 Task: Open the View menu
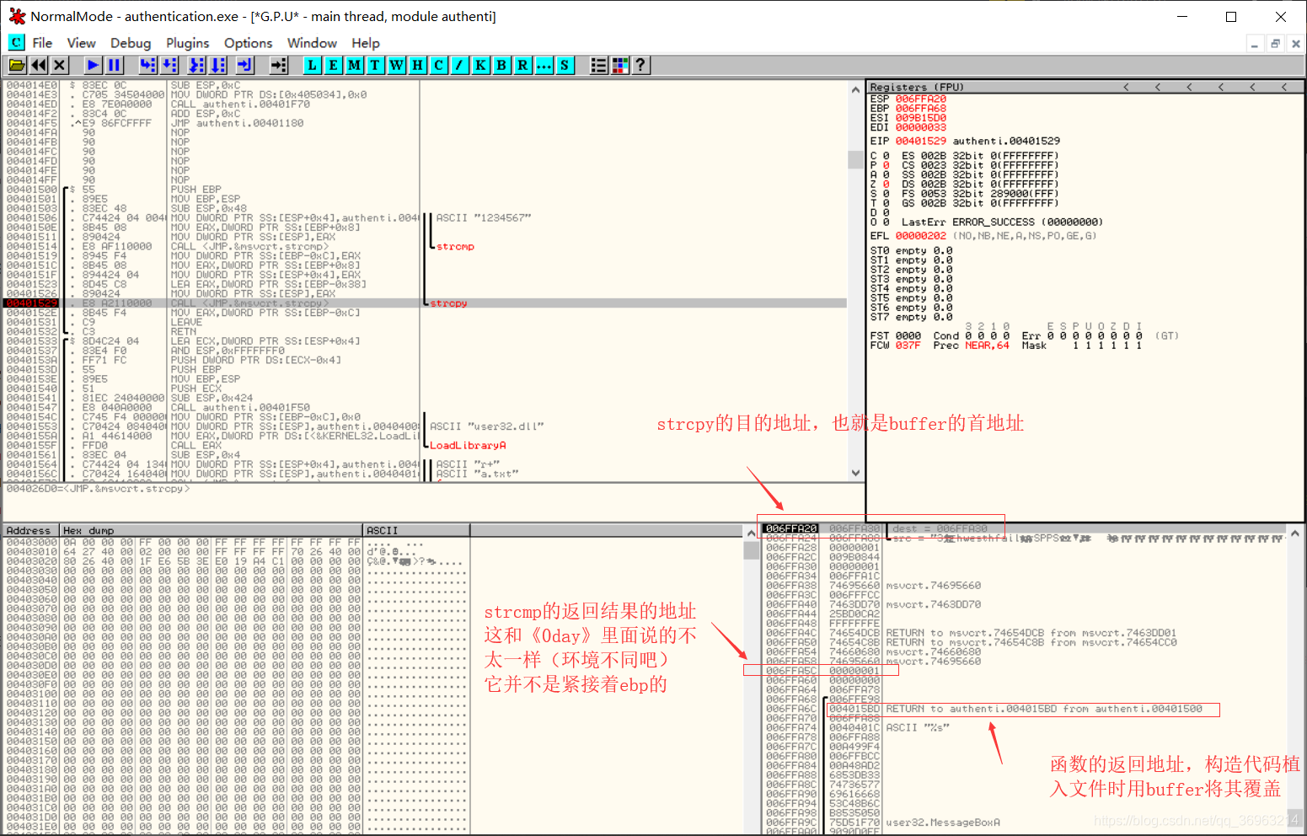(82, 43)
